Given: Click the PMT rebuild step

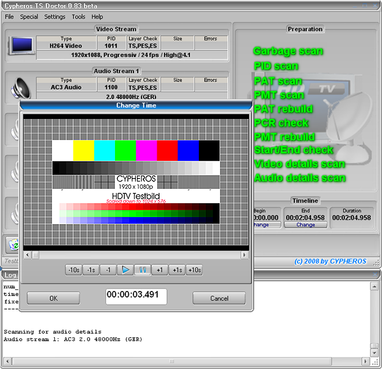Looking at the screenshot, I should tap(284, 136).
